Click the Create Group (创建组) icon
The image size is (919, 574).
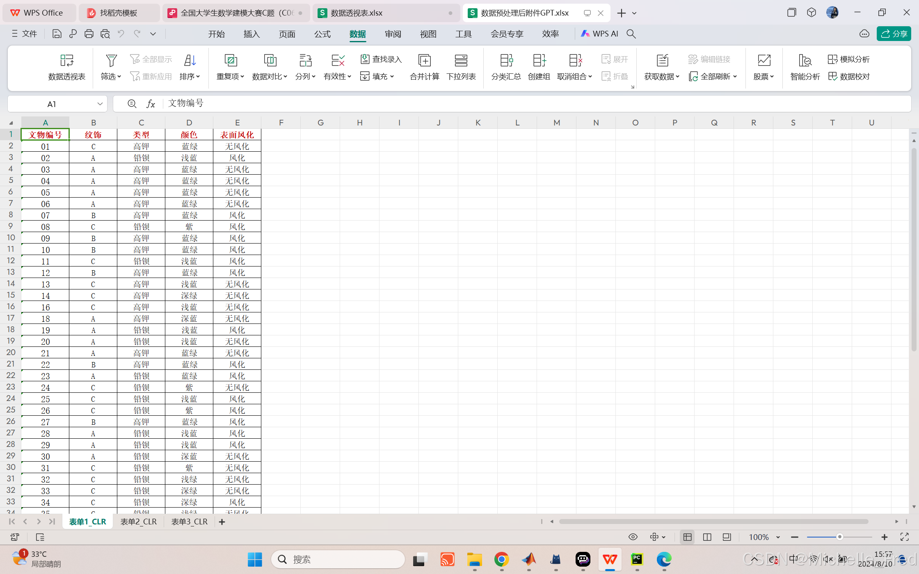pyautogui.click(x=539, y=61)
